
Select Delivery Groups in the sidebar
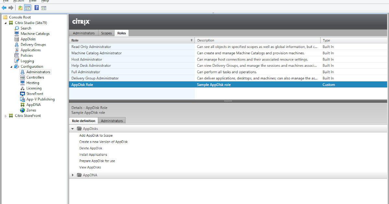point(29,44)
